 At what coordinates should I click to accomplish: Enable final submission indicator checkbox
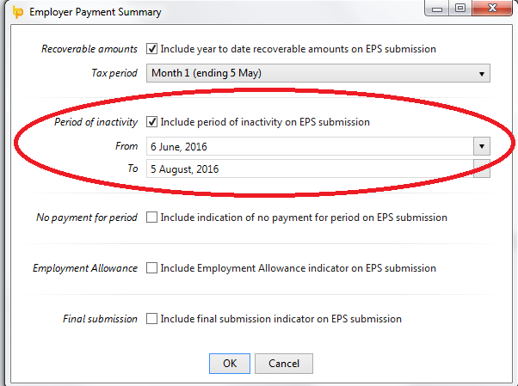click(151, 319)
